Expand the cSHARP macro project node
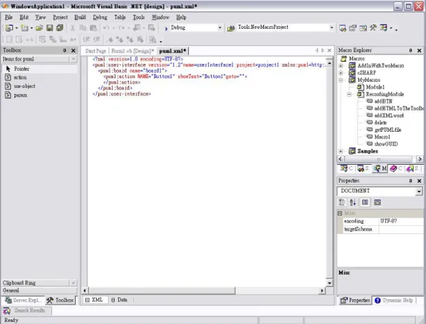The image size is (426, 324). coord(341,73)
